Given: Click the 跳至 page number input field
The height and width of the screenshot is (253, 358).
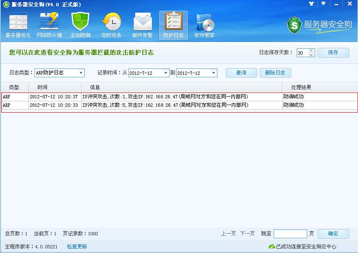Looking at the screenshot, I should click(290, 234).
